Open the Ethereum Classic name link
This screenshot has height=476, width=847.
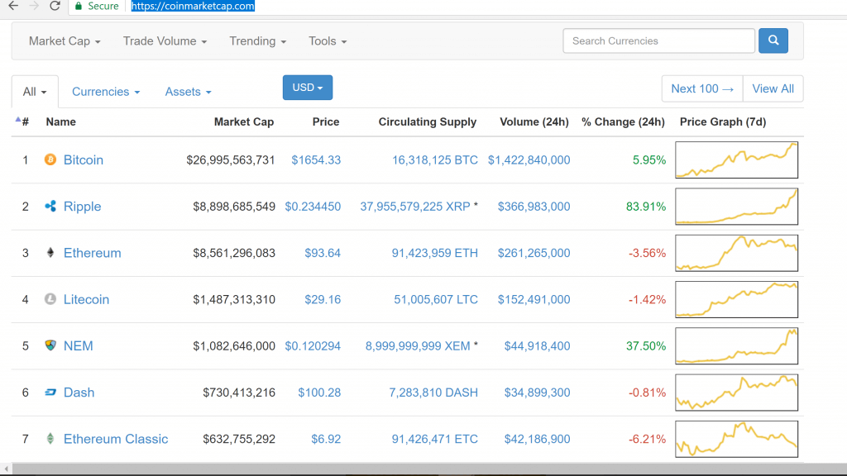(x=116, y=439)
